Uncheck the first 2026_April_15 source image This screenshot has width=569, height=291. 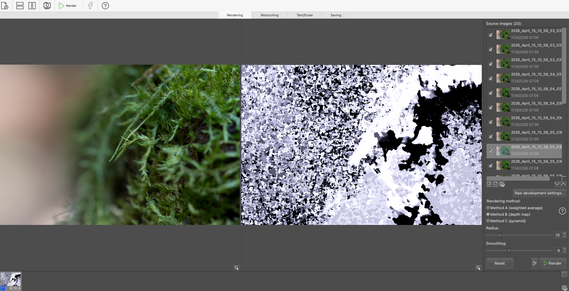click(x=491, y=35)
